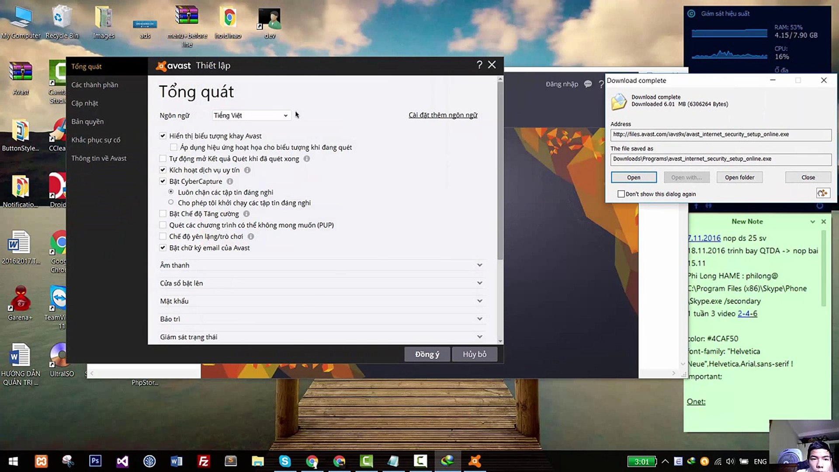
Task: Enable Áp dụng hiệu ứng hoạt họa checkbox
Action: [x=174, y=147]
